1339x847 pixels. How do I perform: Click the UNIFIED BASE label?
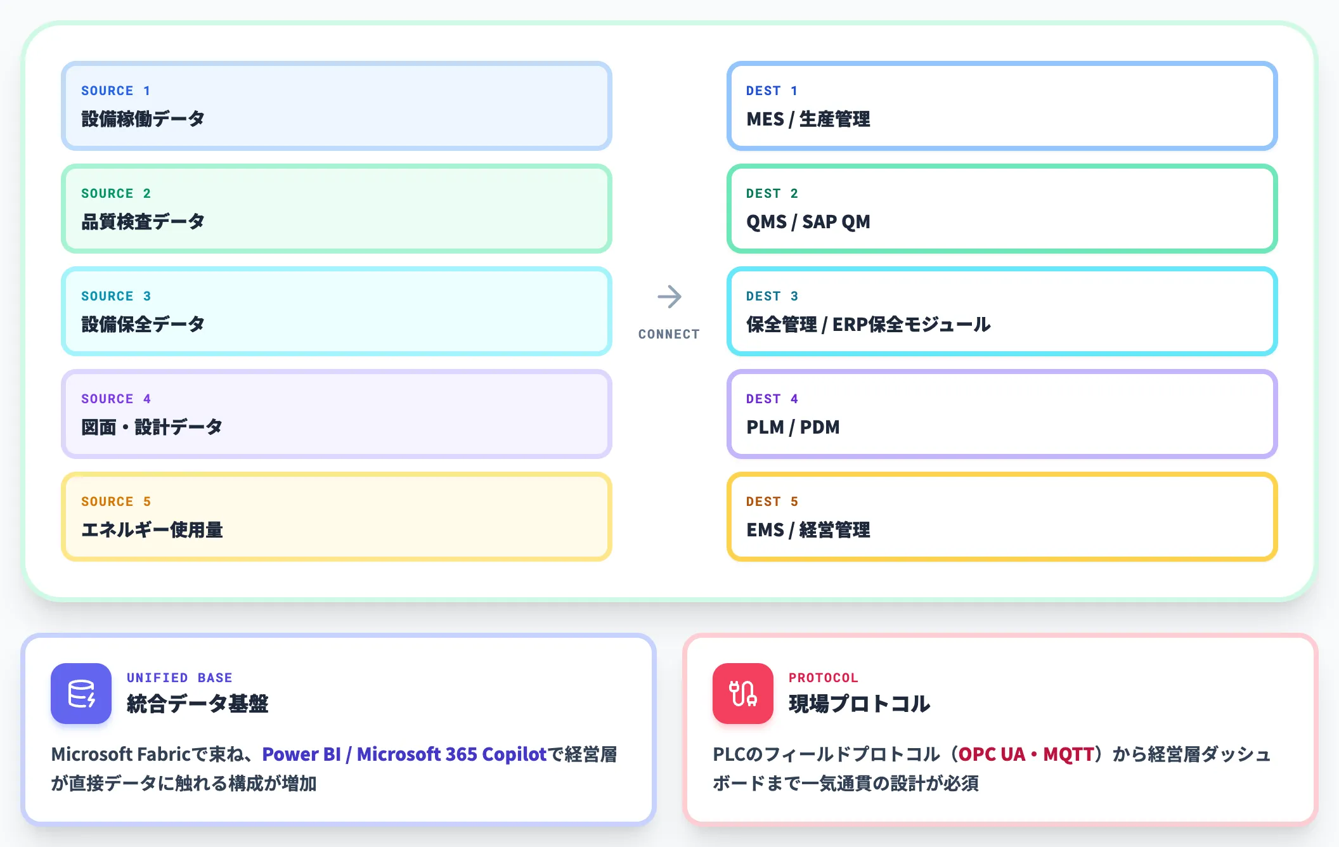point(179,678)
